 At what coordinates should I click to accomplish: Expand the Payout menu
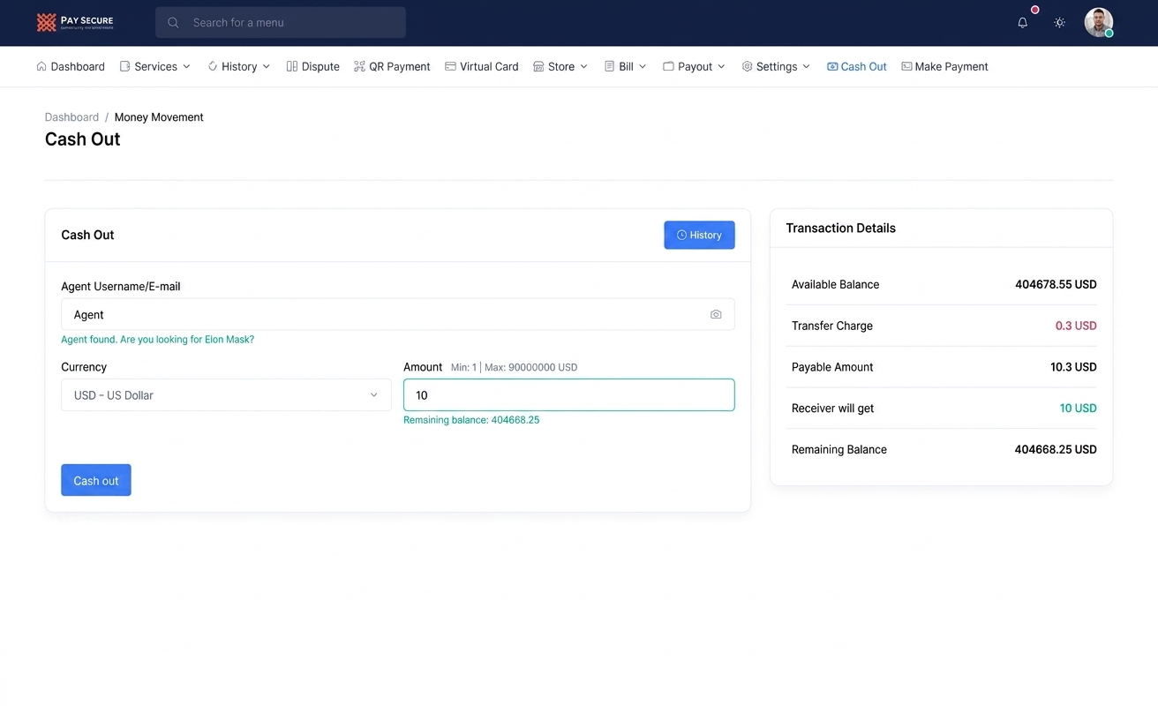pos(694,66)
